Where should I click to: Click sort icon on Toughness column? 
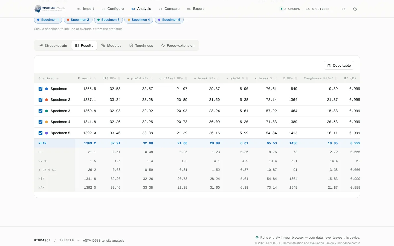(336, 78)
